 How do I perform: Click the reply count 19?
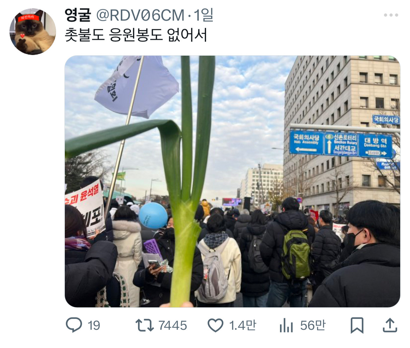(94, 326)
